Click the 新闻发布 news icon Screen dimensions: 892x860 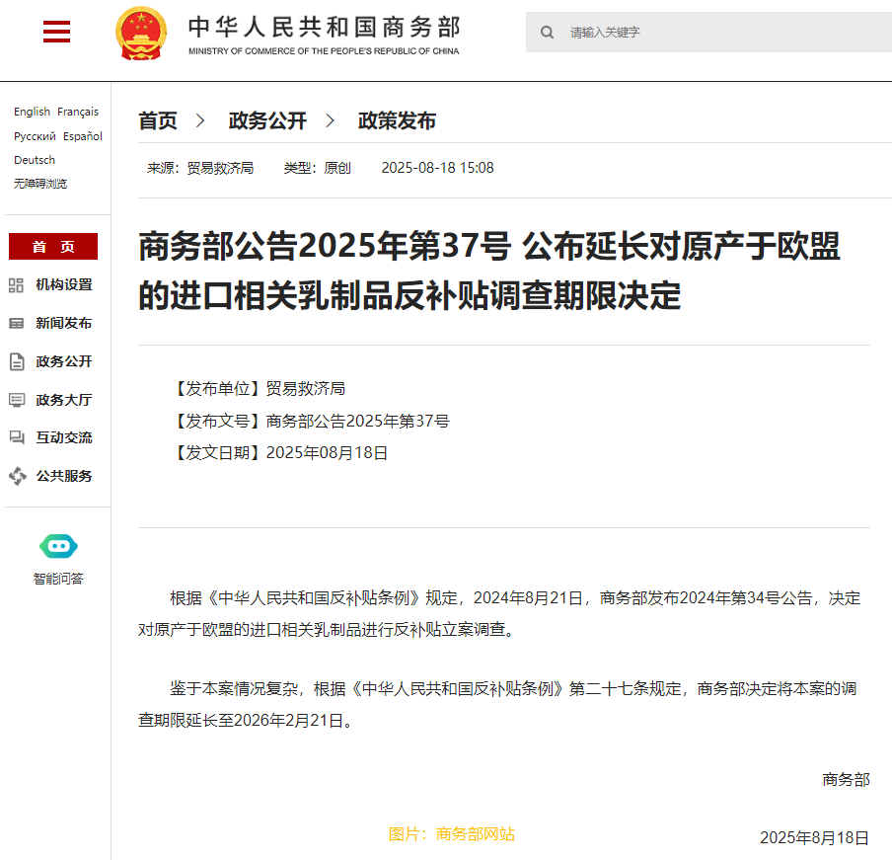(17, 323)
